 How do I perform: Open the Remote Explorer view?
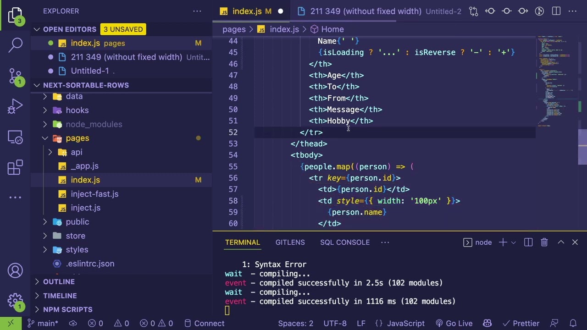[x=15, y=137]
